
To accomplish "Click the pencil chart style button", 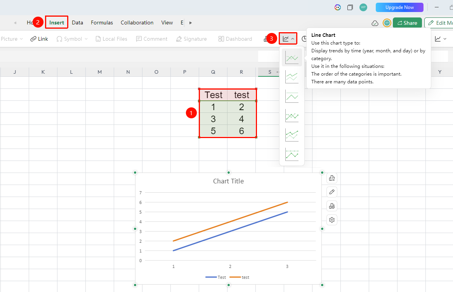I will coord(332,192).
